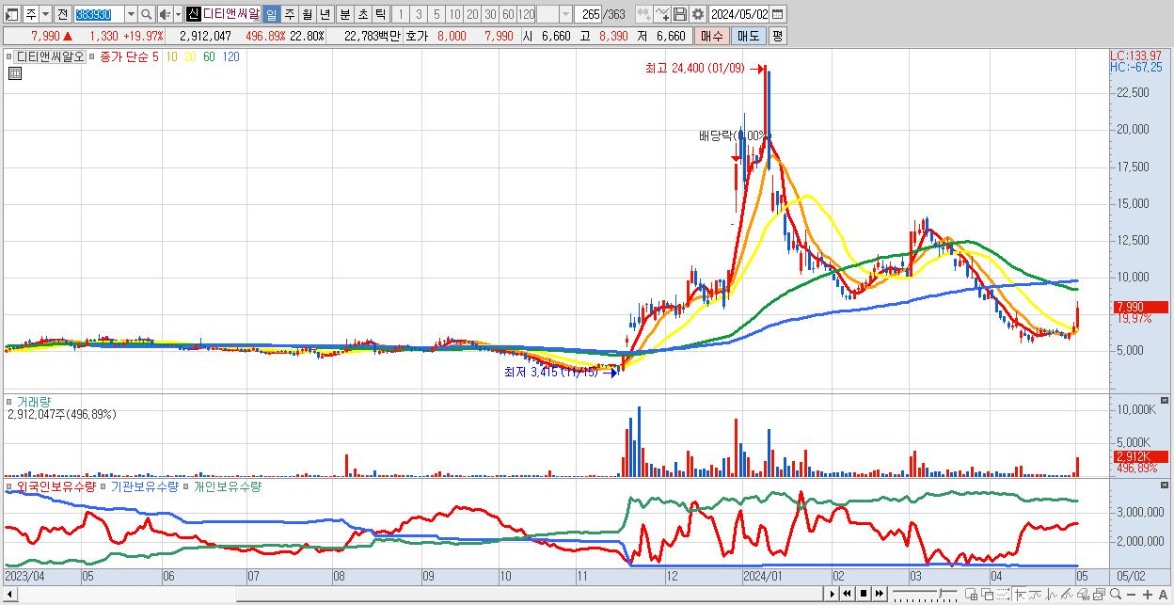The image size is (1174, 605).
Task: Select the 주 weekly chart period
Action: (x=289, y=14)
